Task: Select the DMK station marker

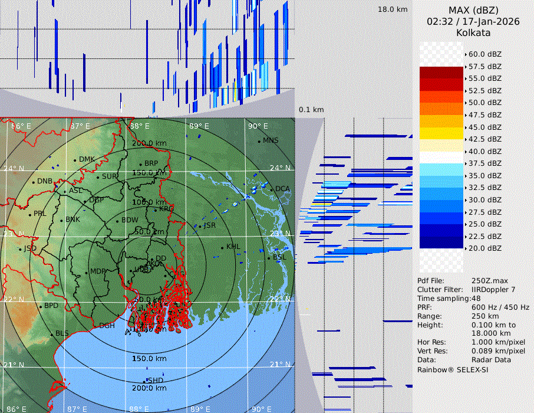Action: [75, 160]
